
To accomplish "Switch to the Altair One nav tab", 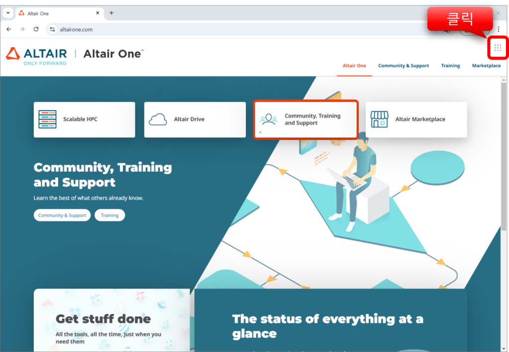I will pos(354,66).
